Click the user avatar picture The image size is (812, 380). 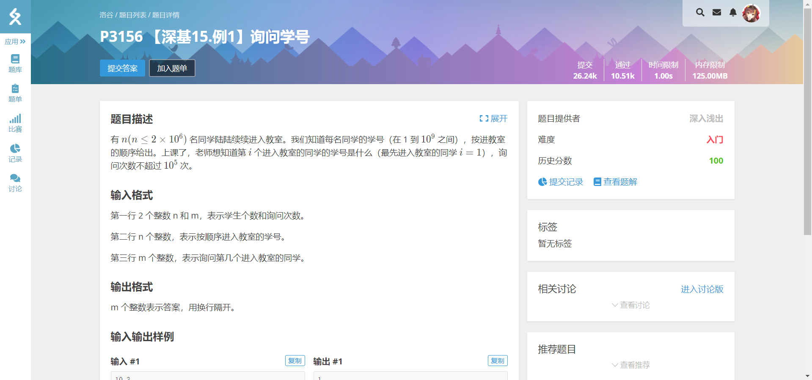tap(751, 13)
